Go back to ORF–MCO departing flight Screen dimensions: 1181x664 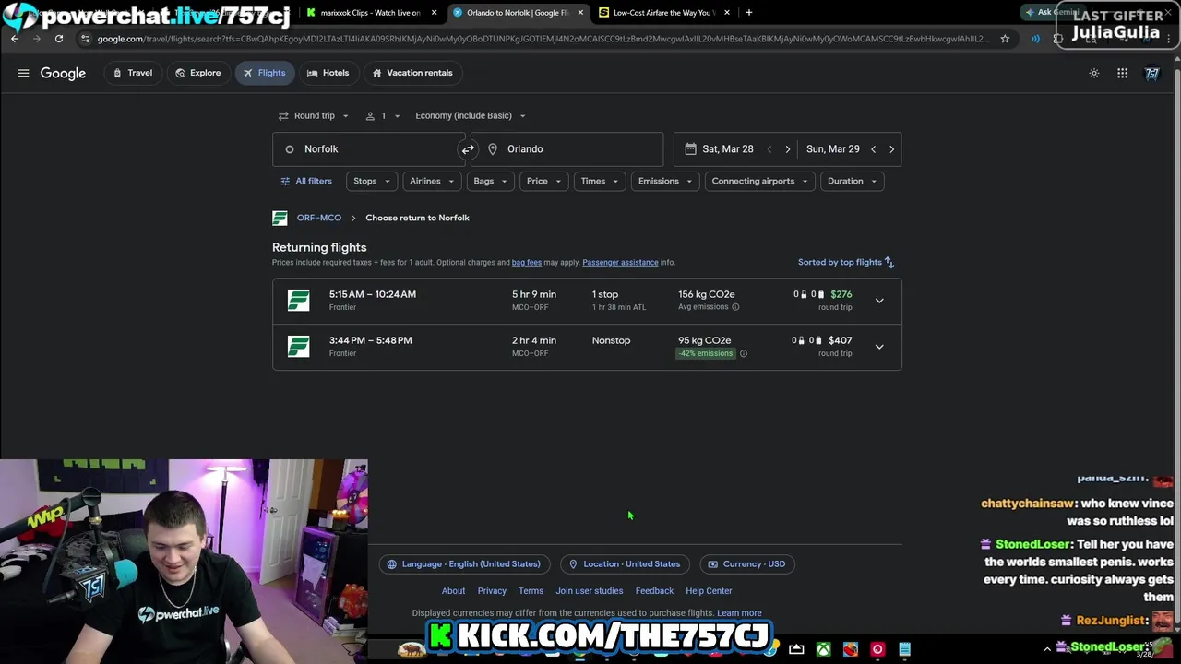[x=319, y=218]
